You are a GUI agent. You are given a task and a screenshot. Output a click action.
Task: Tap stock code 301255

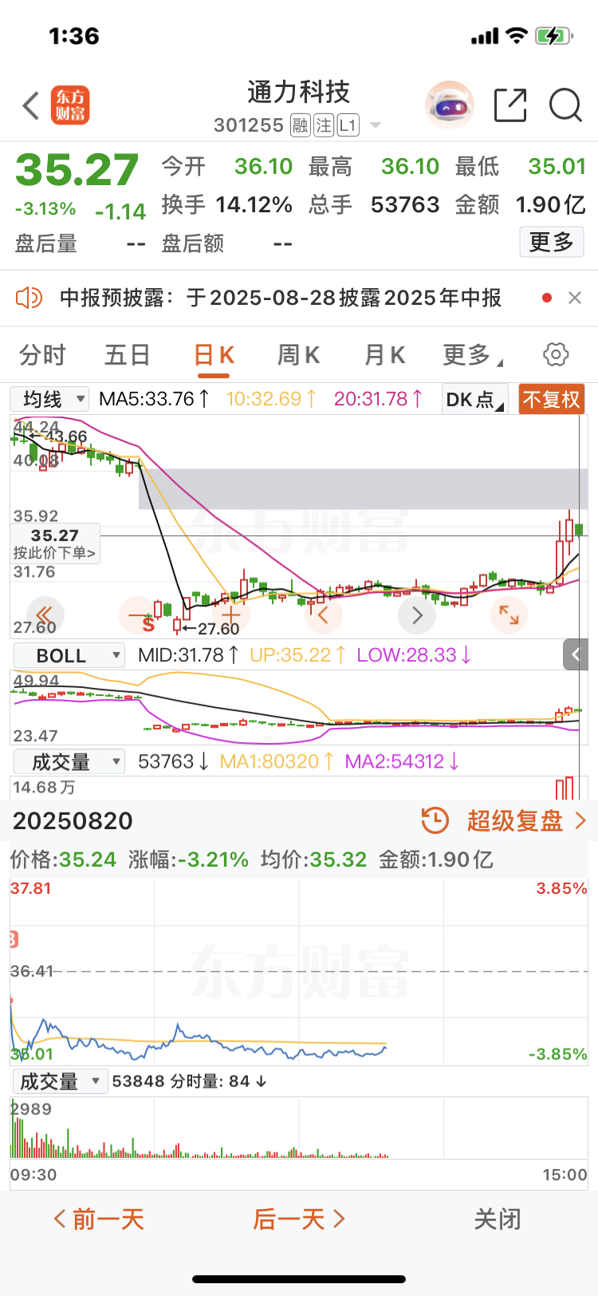click(249, 125)
